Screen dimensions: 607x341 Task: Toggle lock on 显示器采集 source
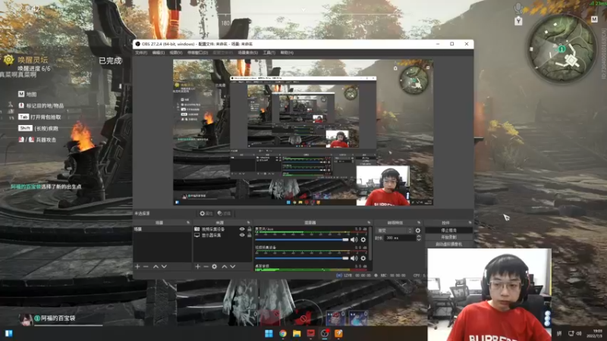(x=249, y=235)
